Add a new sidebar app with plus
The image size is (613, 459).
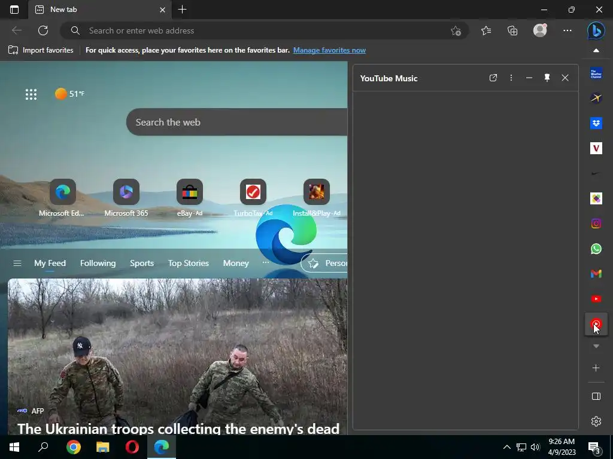pos(596,368)
